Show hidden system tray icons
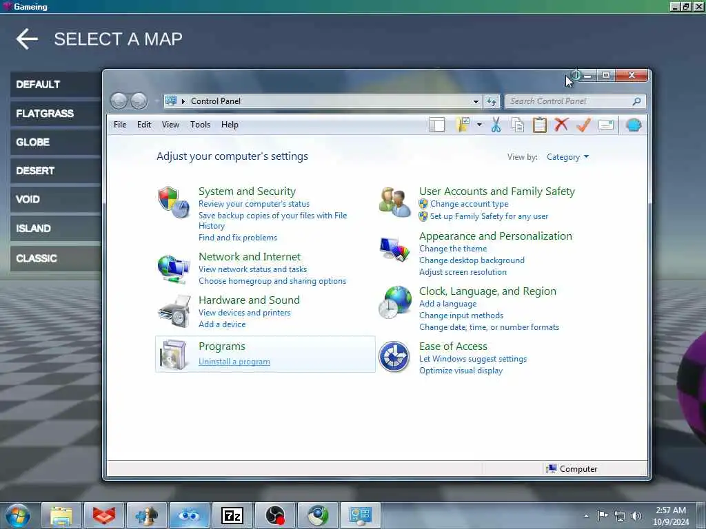706x529 pixels. click(586, 516)
